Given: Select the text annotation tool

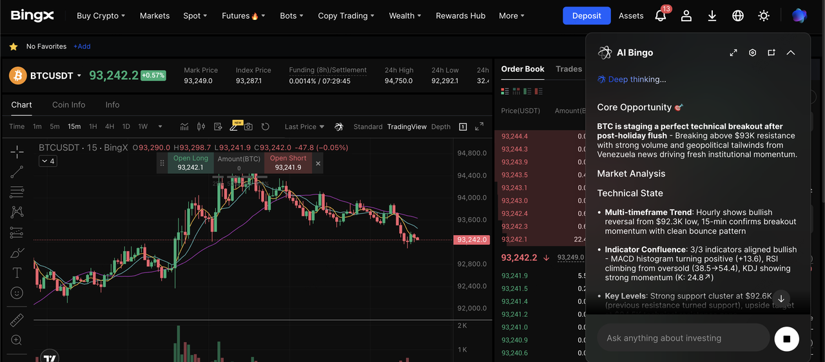Looking at the screenshot, I should point(17,272).
